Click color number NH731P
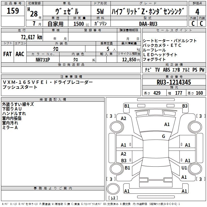The height and width of the screenshot is (207, 207). pos(43,60)
